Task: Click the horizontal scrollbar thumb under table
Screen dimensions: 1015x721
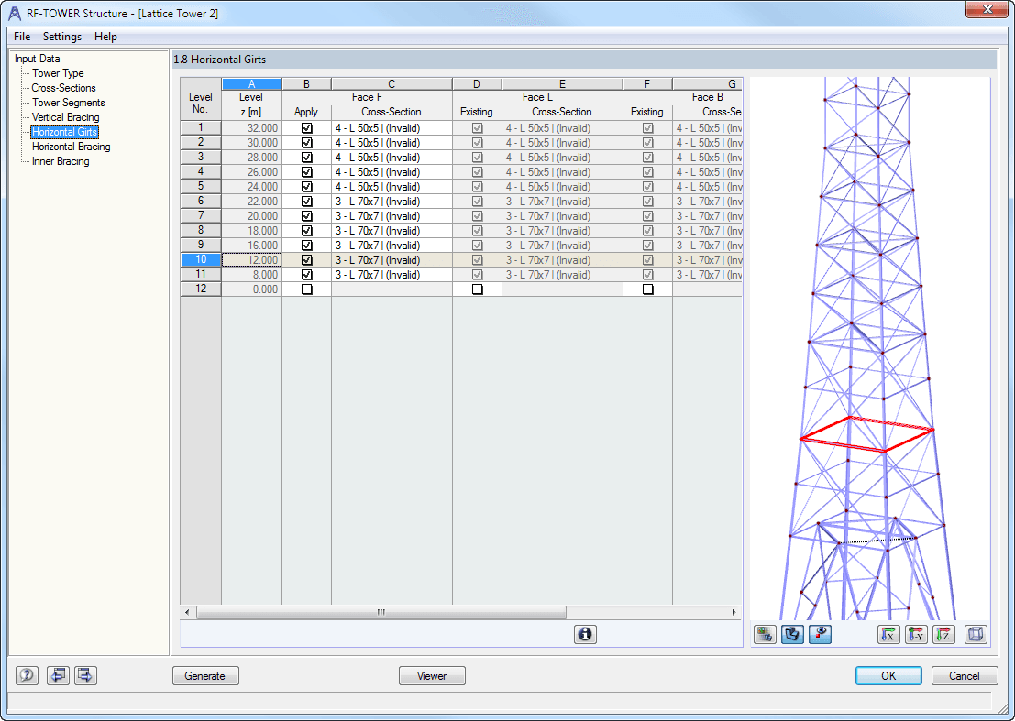Action: (381, 612)
